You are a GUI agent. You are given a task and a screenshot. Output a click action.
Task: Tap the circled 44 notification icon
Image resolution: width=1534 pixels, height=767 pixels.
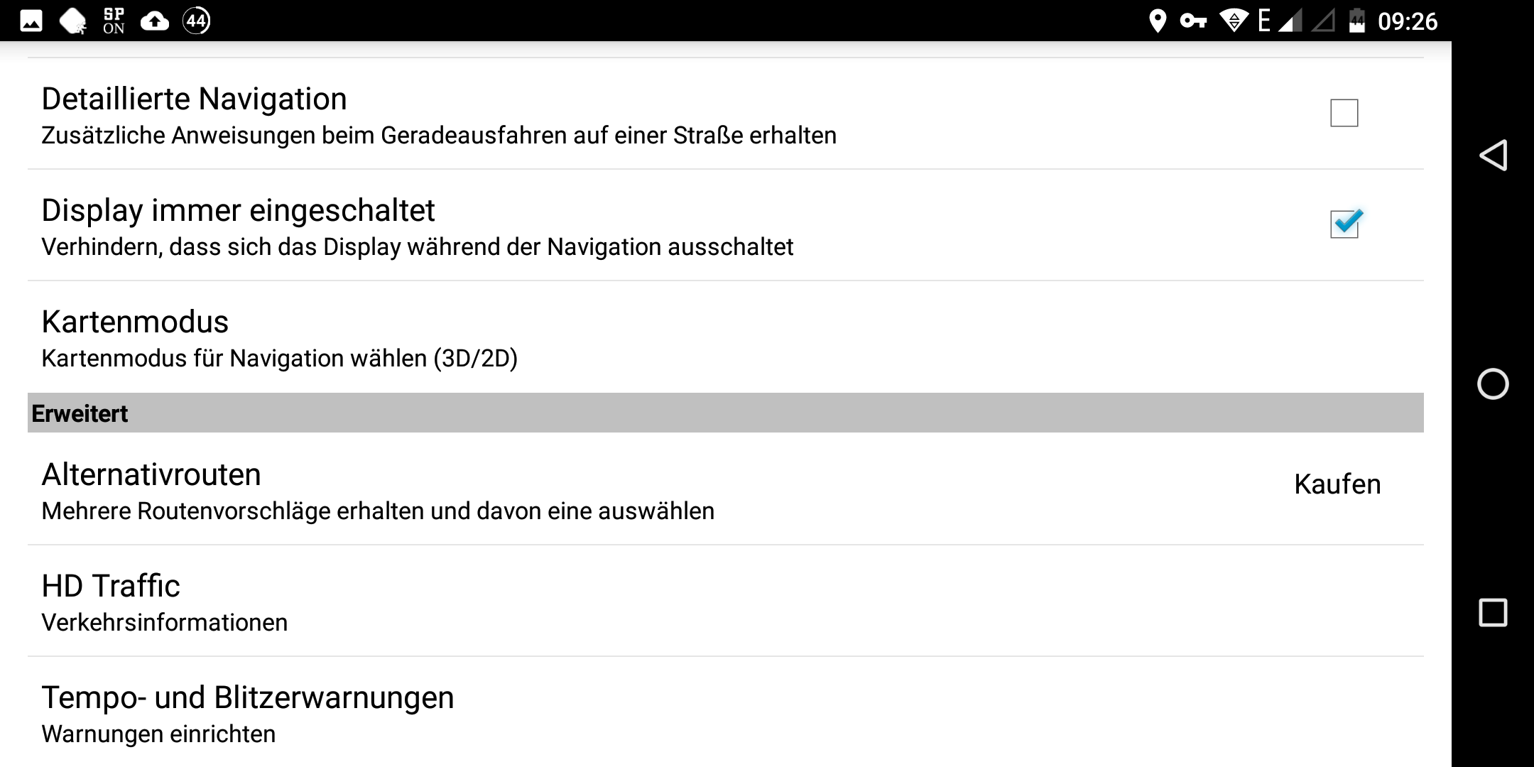197,21
